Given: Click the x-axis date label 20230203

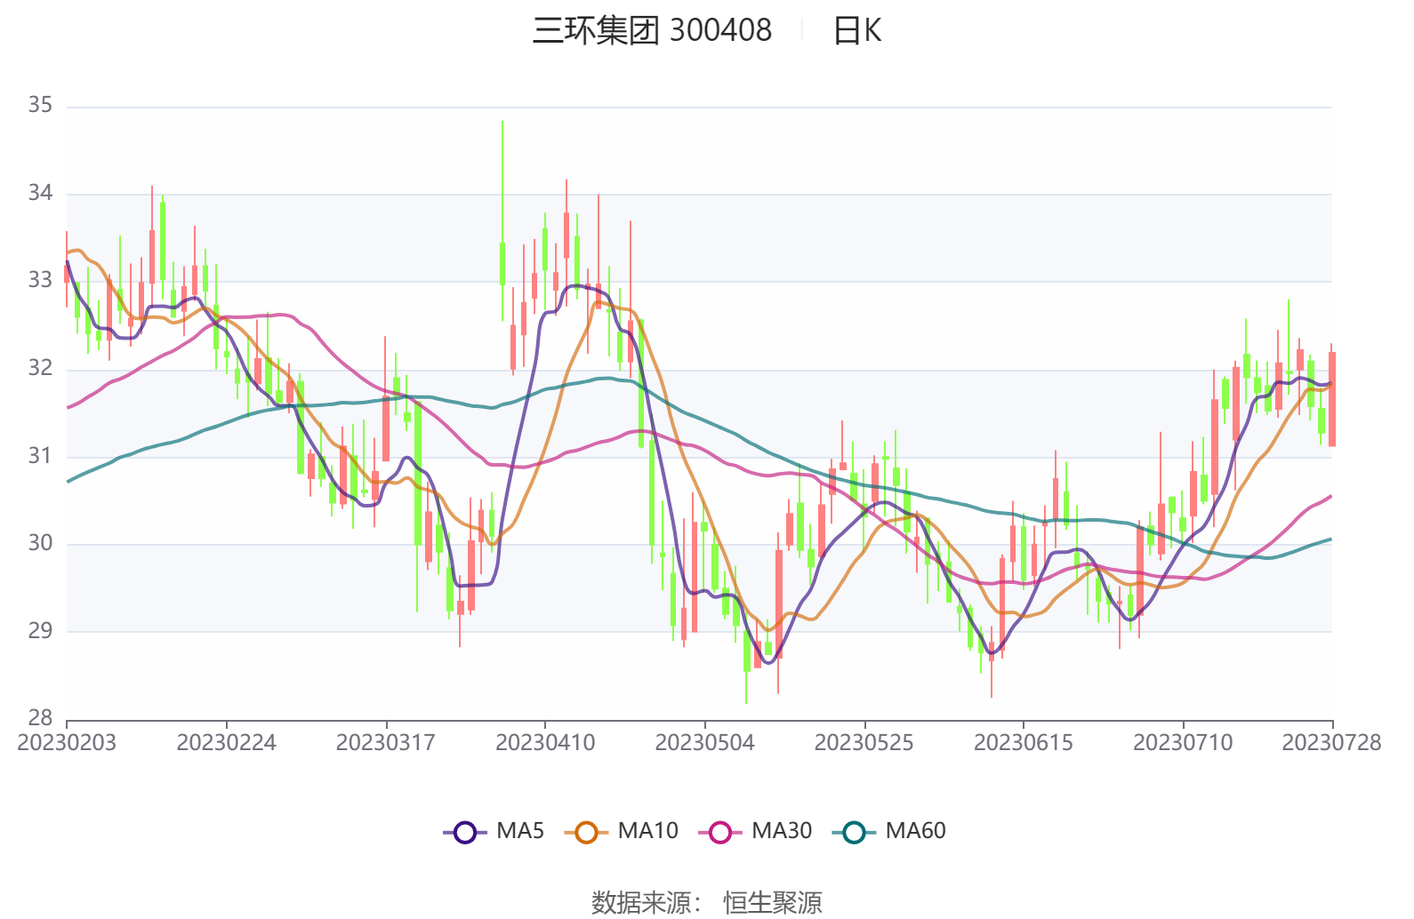Looking at the screenshot, I should pyautogui.click(x=67, y=743).
